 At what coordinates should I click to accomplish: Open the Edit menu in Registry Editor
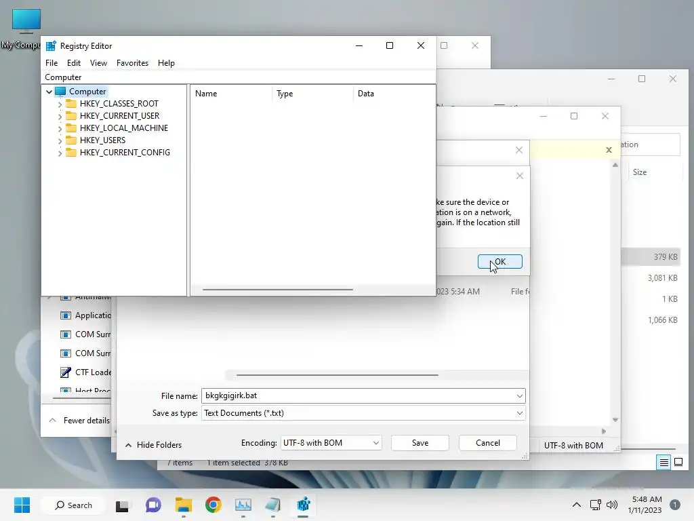(x=73, y=63)
